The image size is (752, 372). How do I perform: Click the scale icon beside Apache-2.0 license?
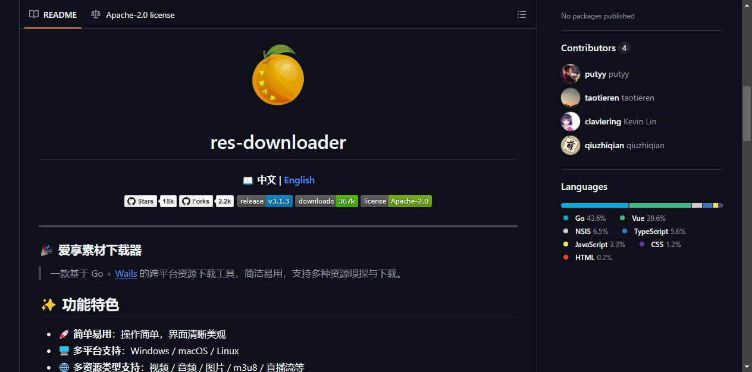point(96,15)
